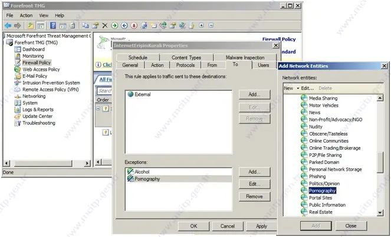Select Media Sharing category
Image resolution: width=391 pixels, height=237 pixels.
pos(323,98)
